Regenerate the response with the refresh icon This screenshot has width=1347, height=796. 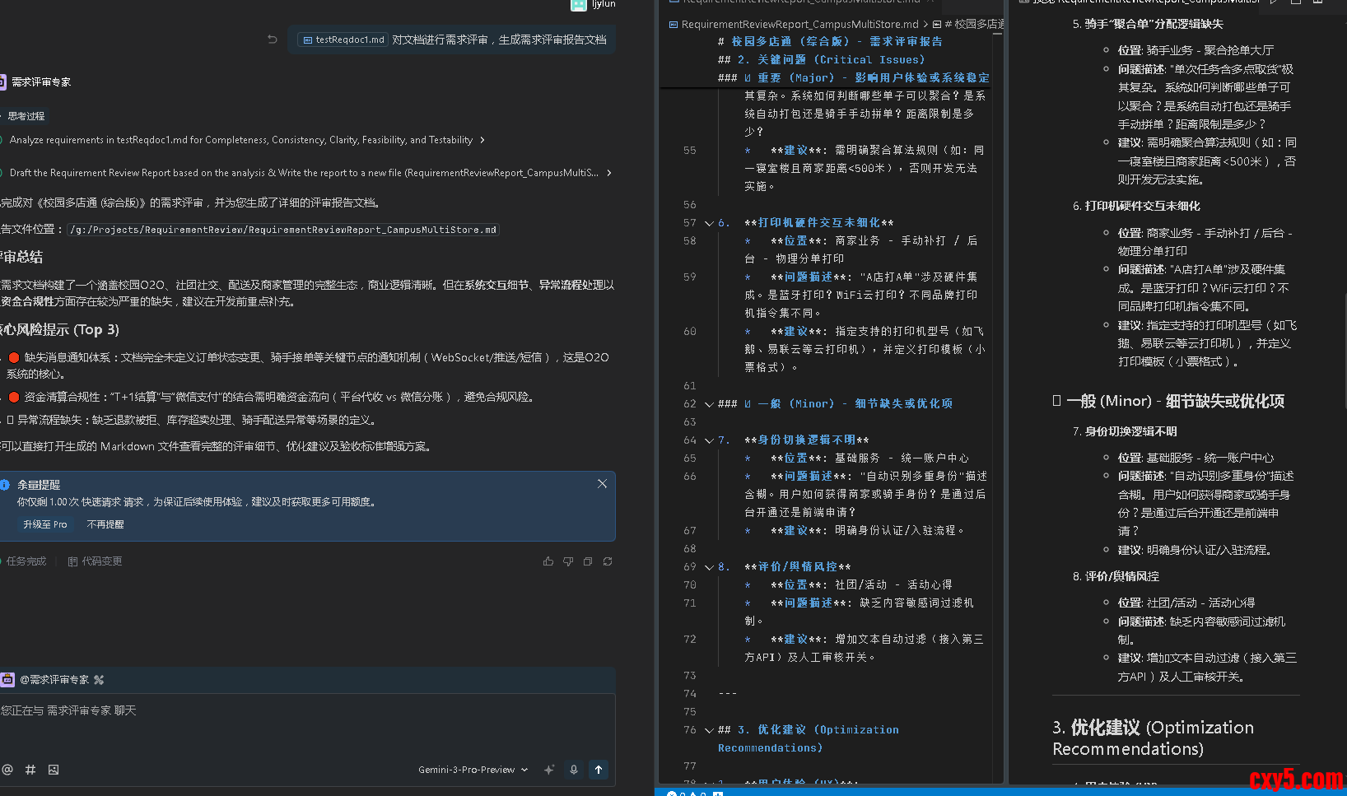tap(608, 561)
